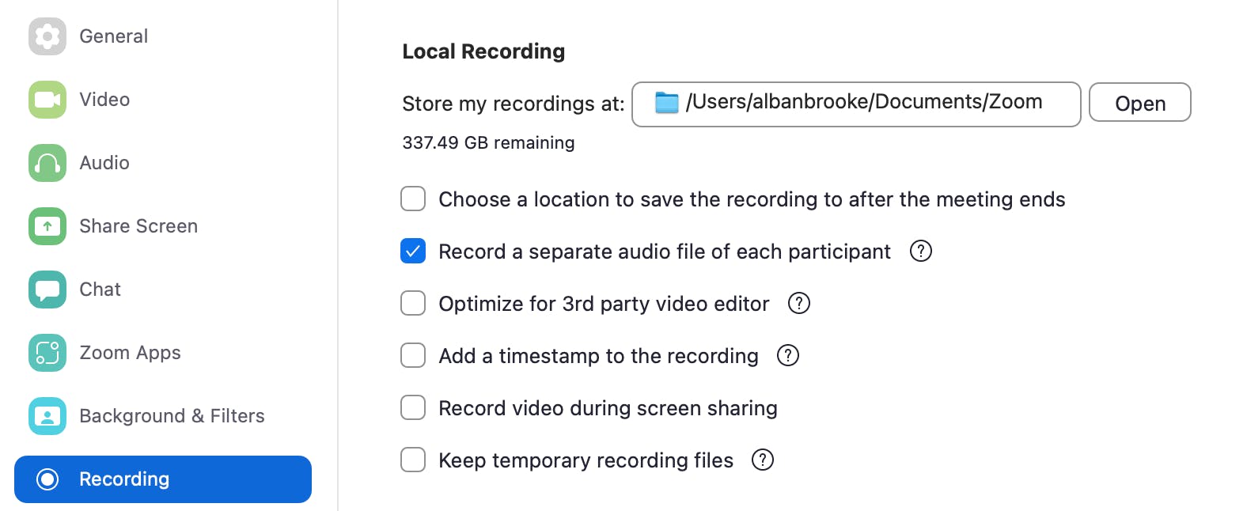Switch to the Chat settings section
Image resolution: width=1247 pixels, height=511 pixels.
99,289
